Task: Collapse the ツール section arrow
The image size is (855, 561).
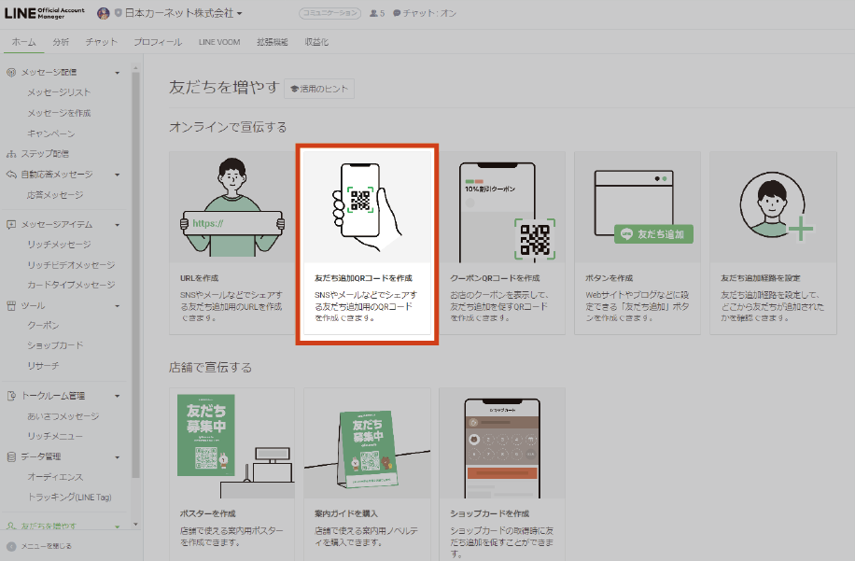Action: pyautogui.click(x=118, y=306)
